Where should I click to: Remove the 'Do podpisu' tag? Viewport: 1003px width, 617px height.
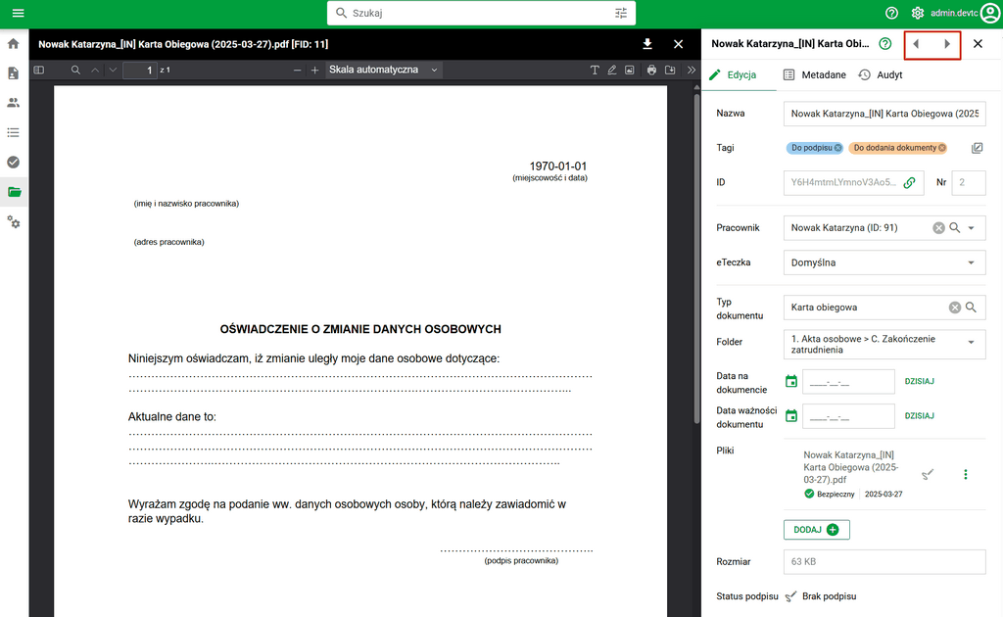838,148
